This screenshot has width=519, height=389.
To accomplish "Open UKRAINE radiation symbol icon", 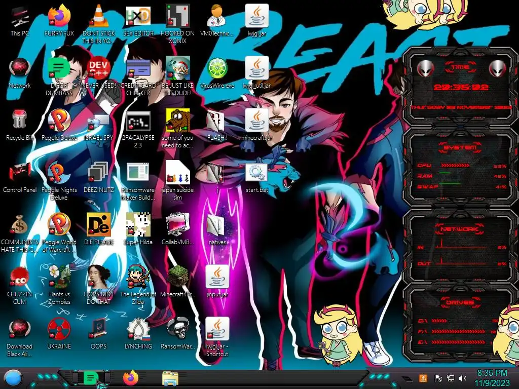I will 59,333.
